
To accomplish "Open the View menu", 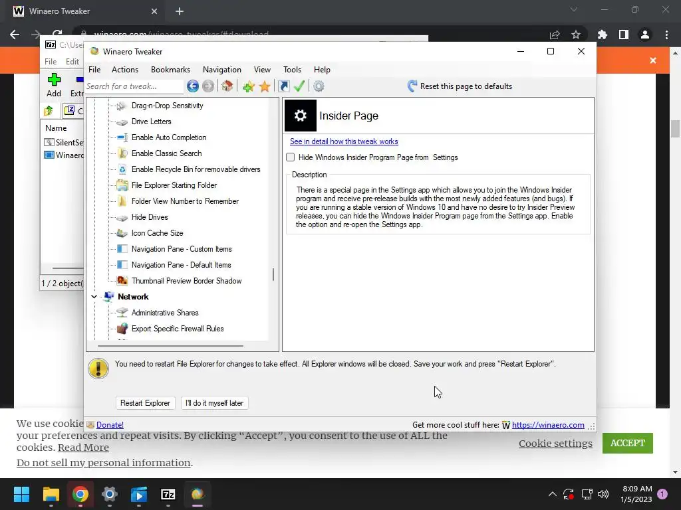I will [x=262, y=69].
